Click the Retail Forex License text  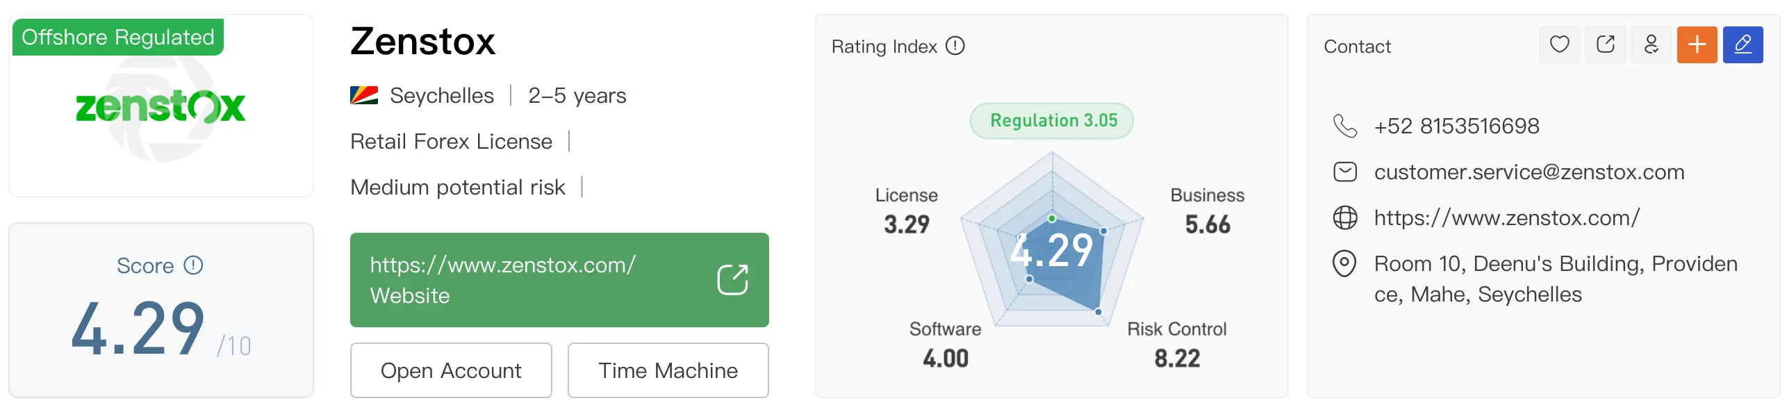point(452,141)
